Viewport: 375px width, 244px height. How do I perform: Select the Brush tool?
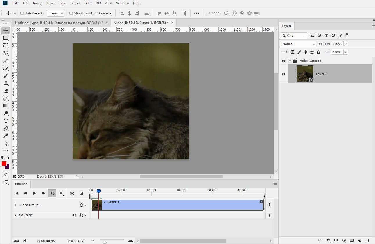(6, 76)
